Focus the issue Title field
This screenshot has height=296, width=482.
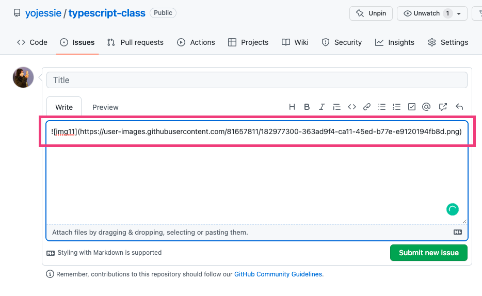(x=256, y=80)
